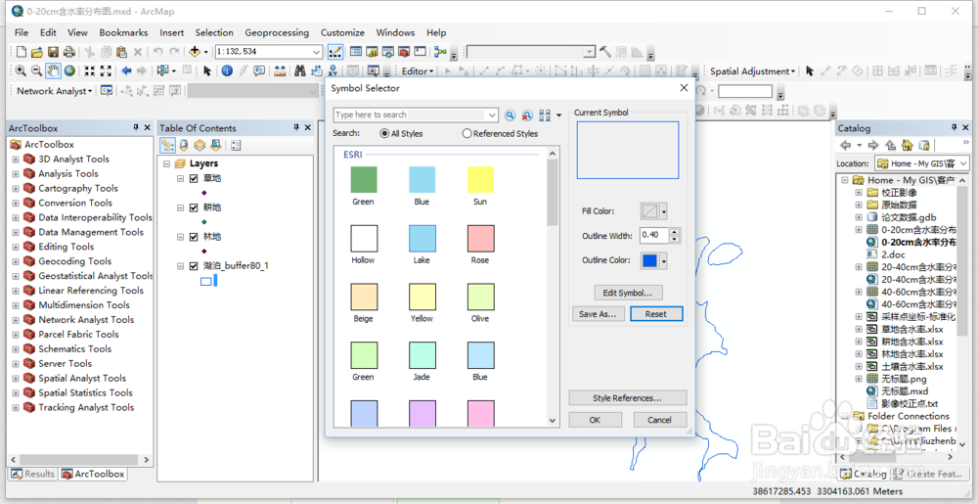Click the Add Data plus icon

194,51
